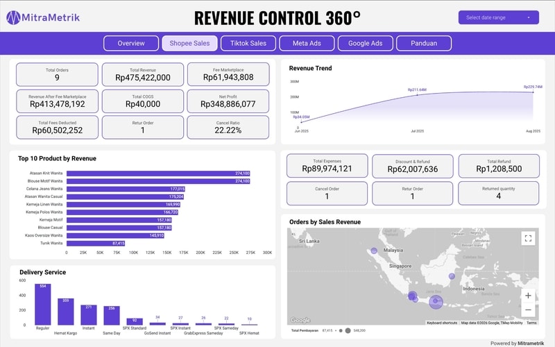This screenshot has height=347, width=555.
Task: Enter fullscreen mode on the map
Action: (529, 239)
